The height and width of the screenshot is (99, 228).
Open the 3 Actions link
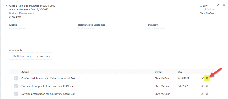pos(210,9)
